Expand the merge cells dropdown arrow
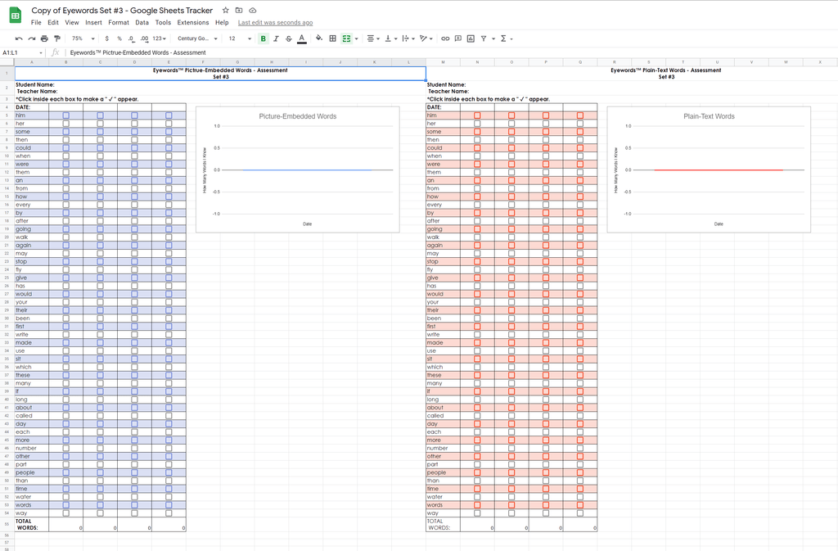 [357, 38]
